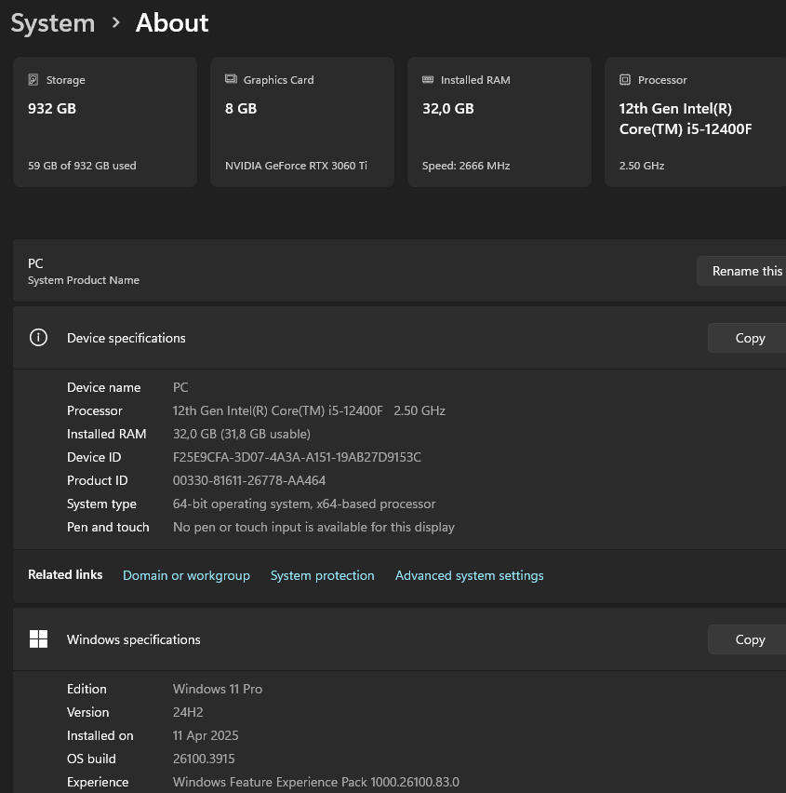Open System protection
The height and width of the screenshot is (793, 786).
(x=322, y=575)
